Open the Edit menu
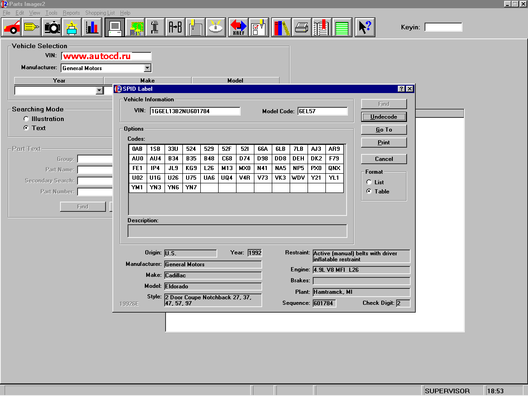Image resolution: width=528 pixels, height=396 pixels. (x=20, y=13)
